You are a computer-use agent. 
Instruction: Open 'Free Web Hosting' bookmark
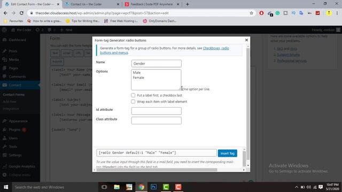coord(121,21)
